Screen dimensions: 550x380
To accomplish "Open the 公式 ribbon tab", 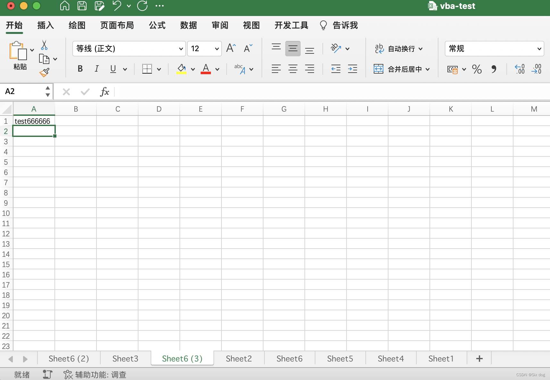I will (157, 25).
